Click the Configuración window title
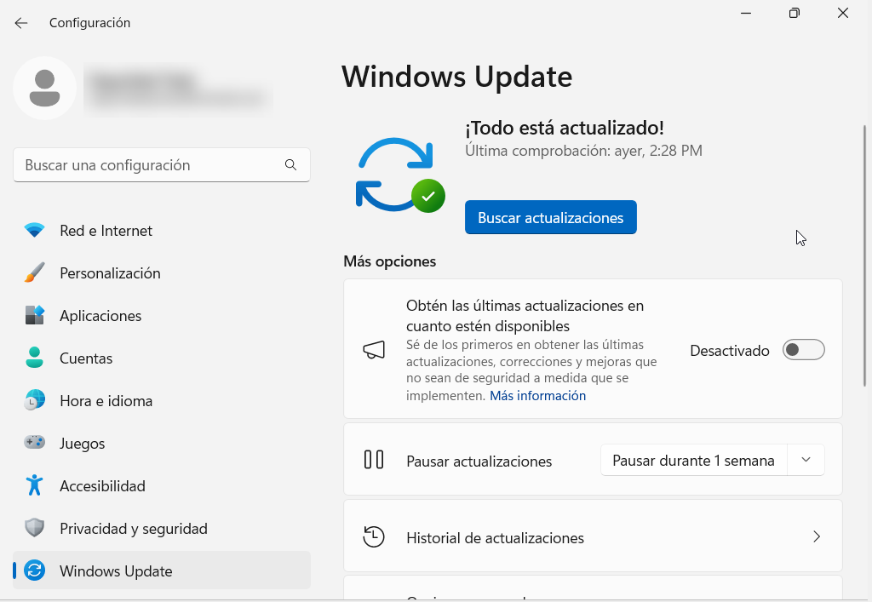 pos(89,23)
